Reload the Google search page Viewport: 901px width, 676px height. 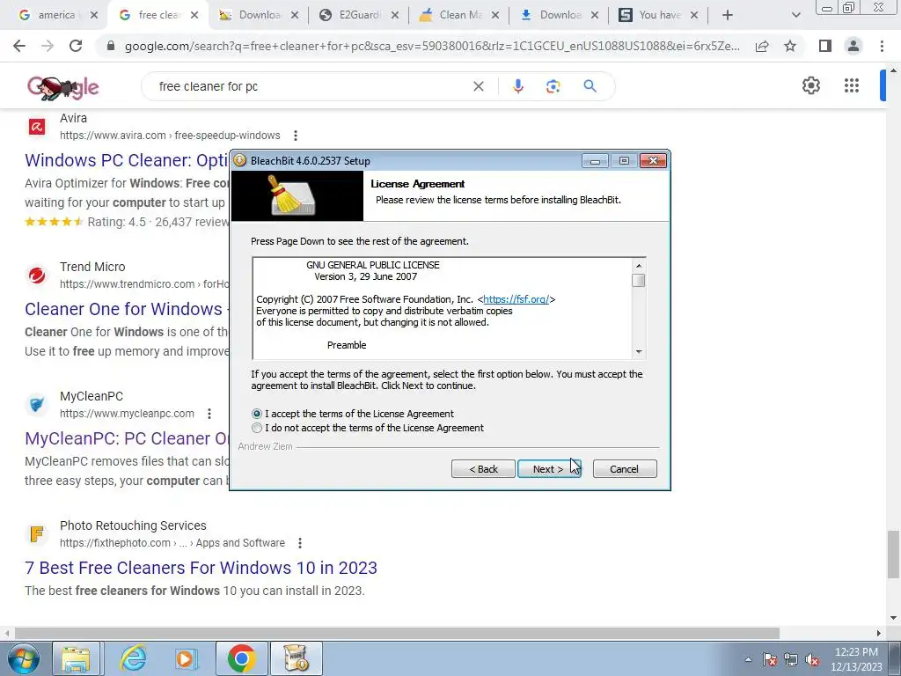click(76, 46)
